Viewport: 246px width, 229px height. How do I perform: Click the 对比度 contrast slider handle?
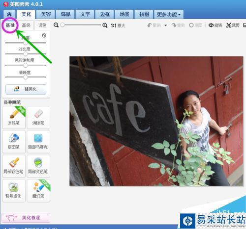pyautogui.click(x=26, y=54)
